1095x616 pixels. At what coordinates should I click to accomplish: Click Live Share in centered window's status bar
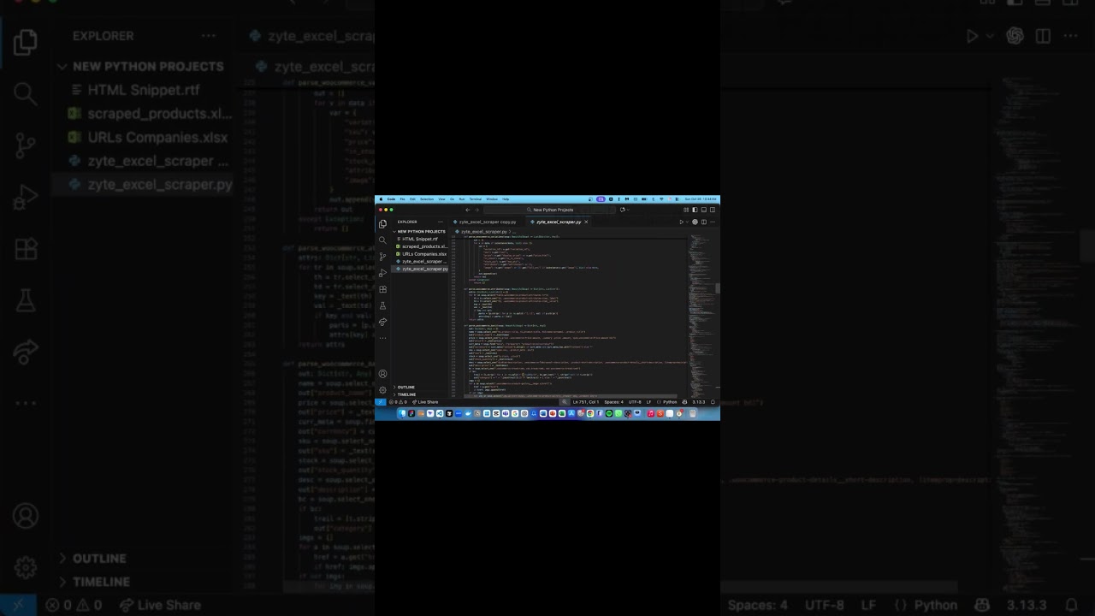tap(427, 402)
